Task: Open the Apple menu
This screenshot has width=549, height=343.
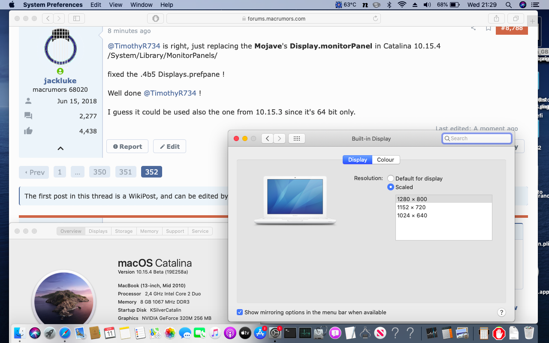Action: 12,5
